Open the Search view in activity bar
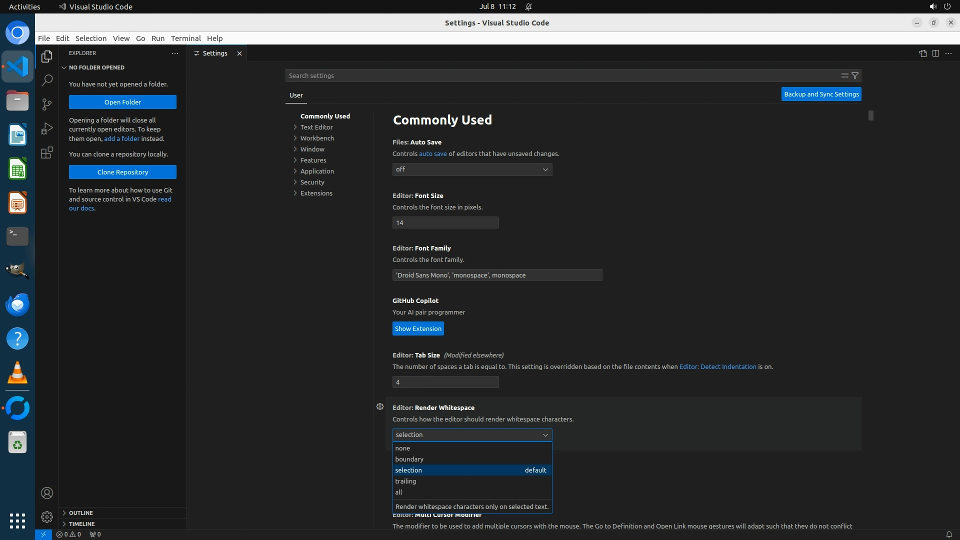The width and height of the screenshot is (960, 540). pos(47,80)
